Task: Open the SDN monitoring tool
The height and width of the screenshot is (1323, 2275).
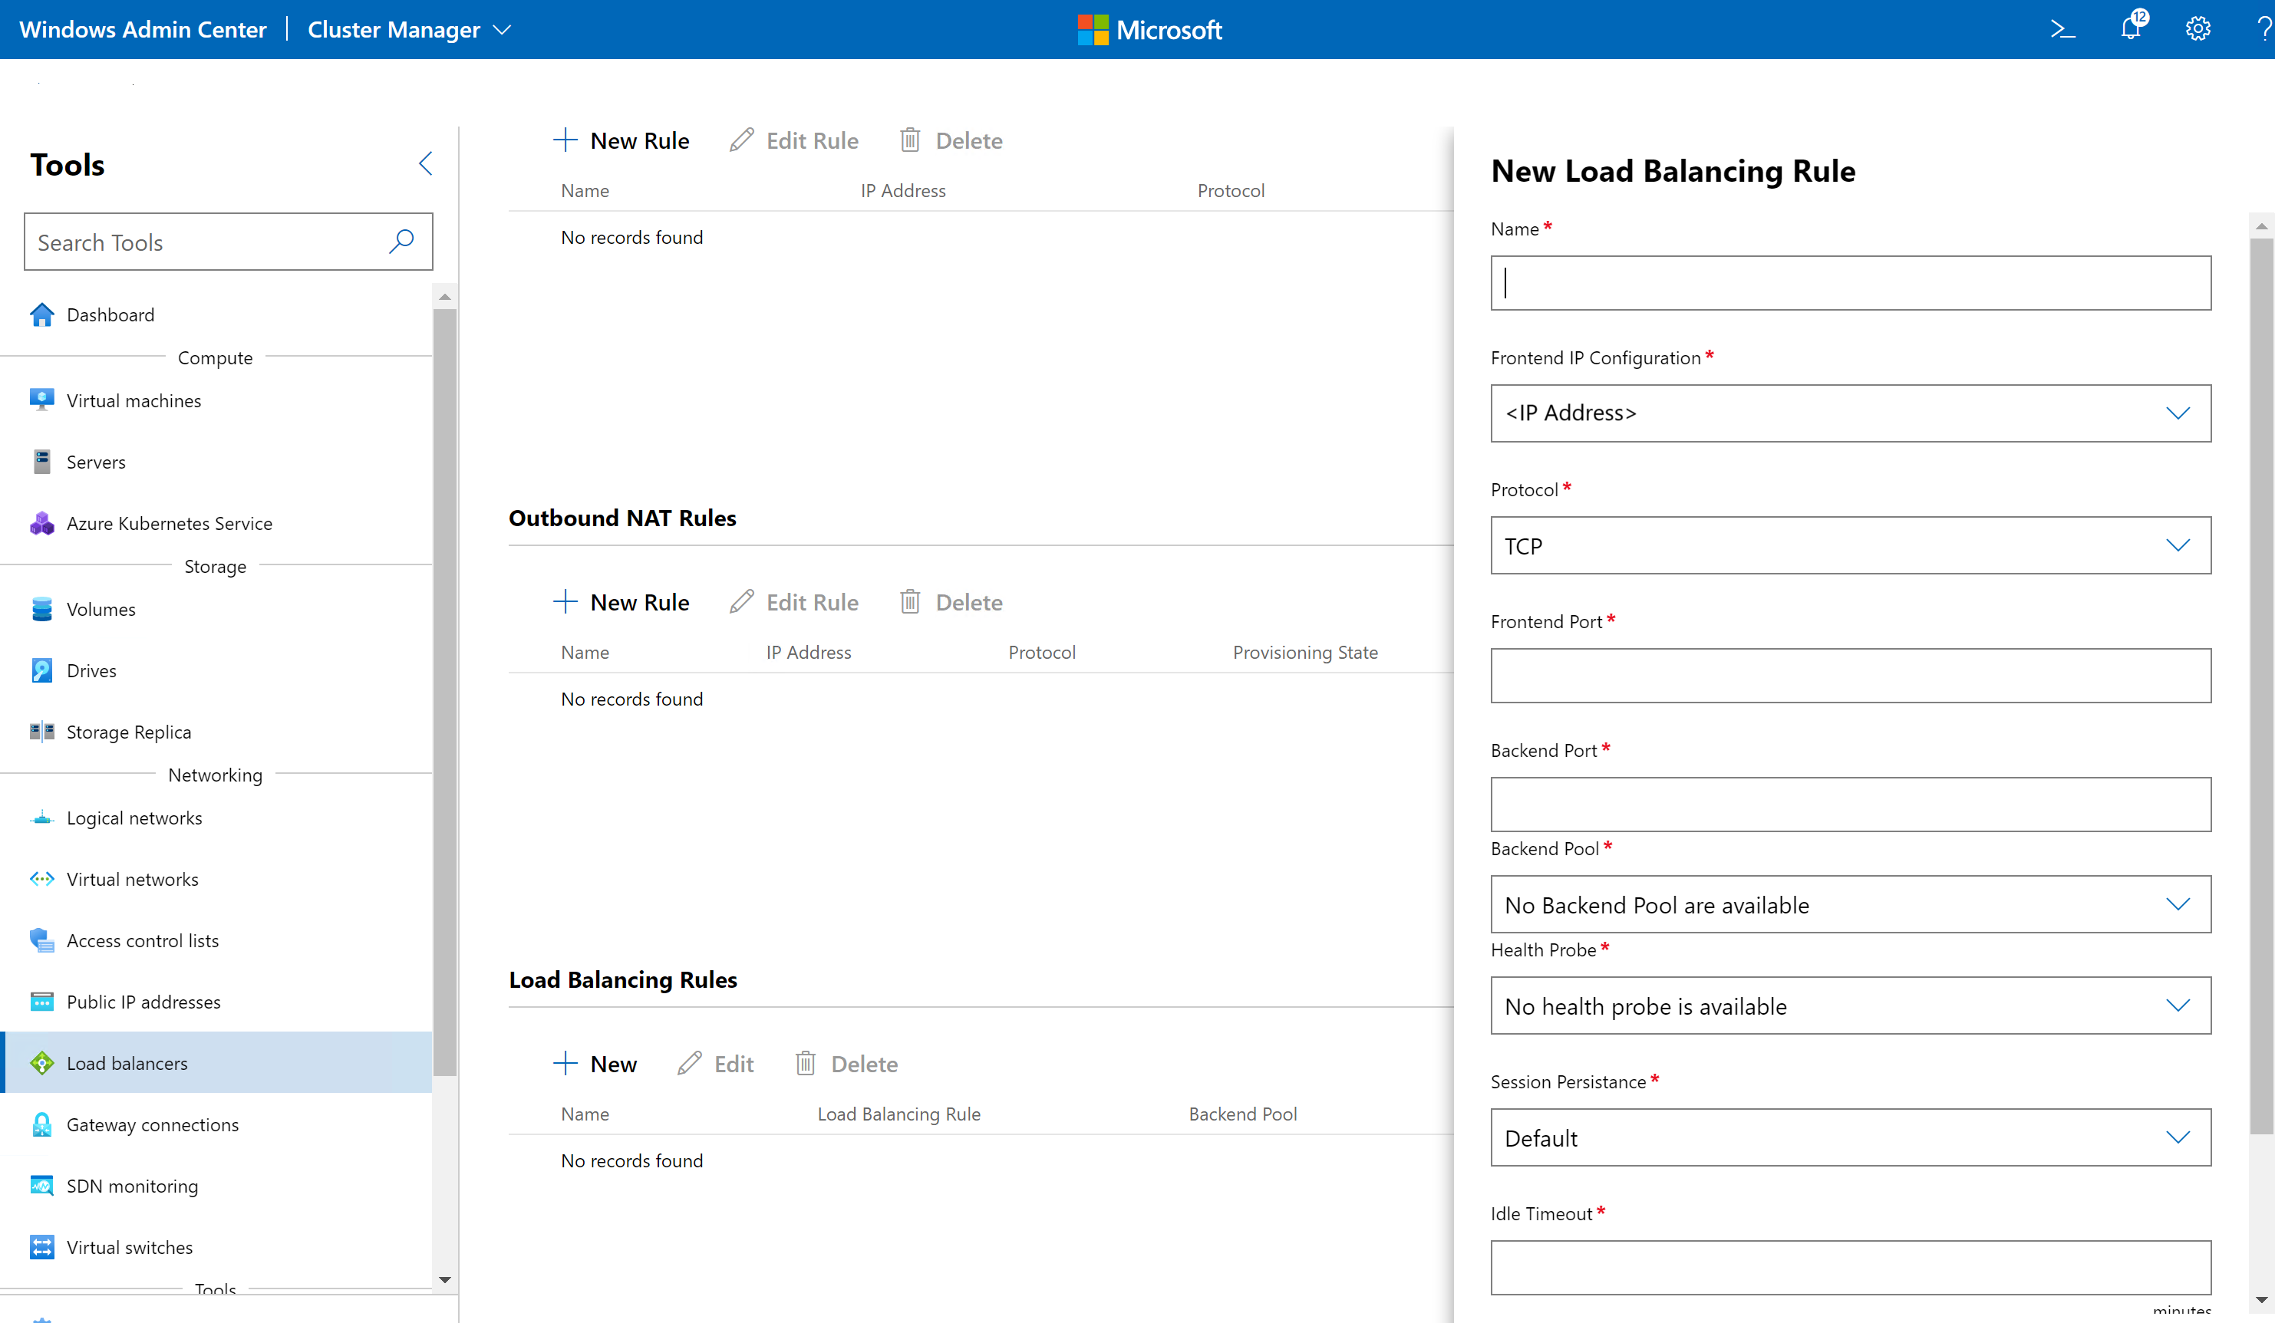Action: (x=132, y=1186)
